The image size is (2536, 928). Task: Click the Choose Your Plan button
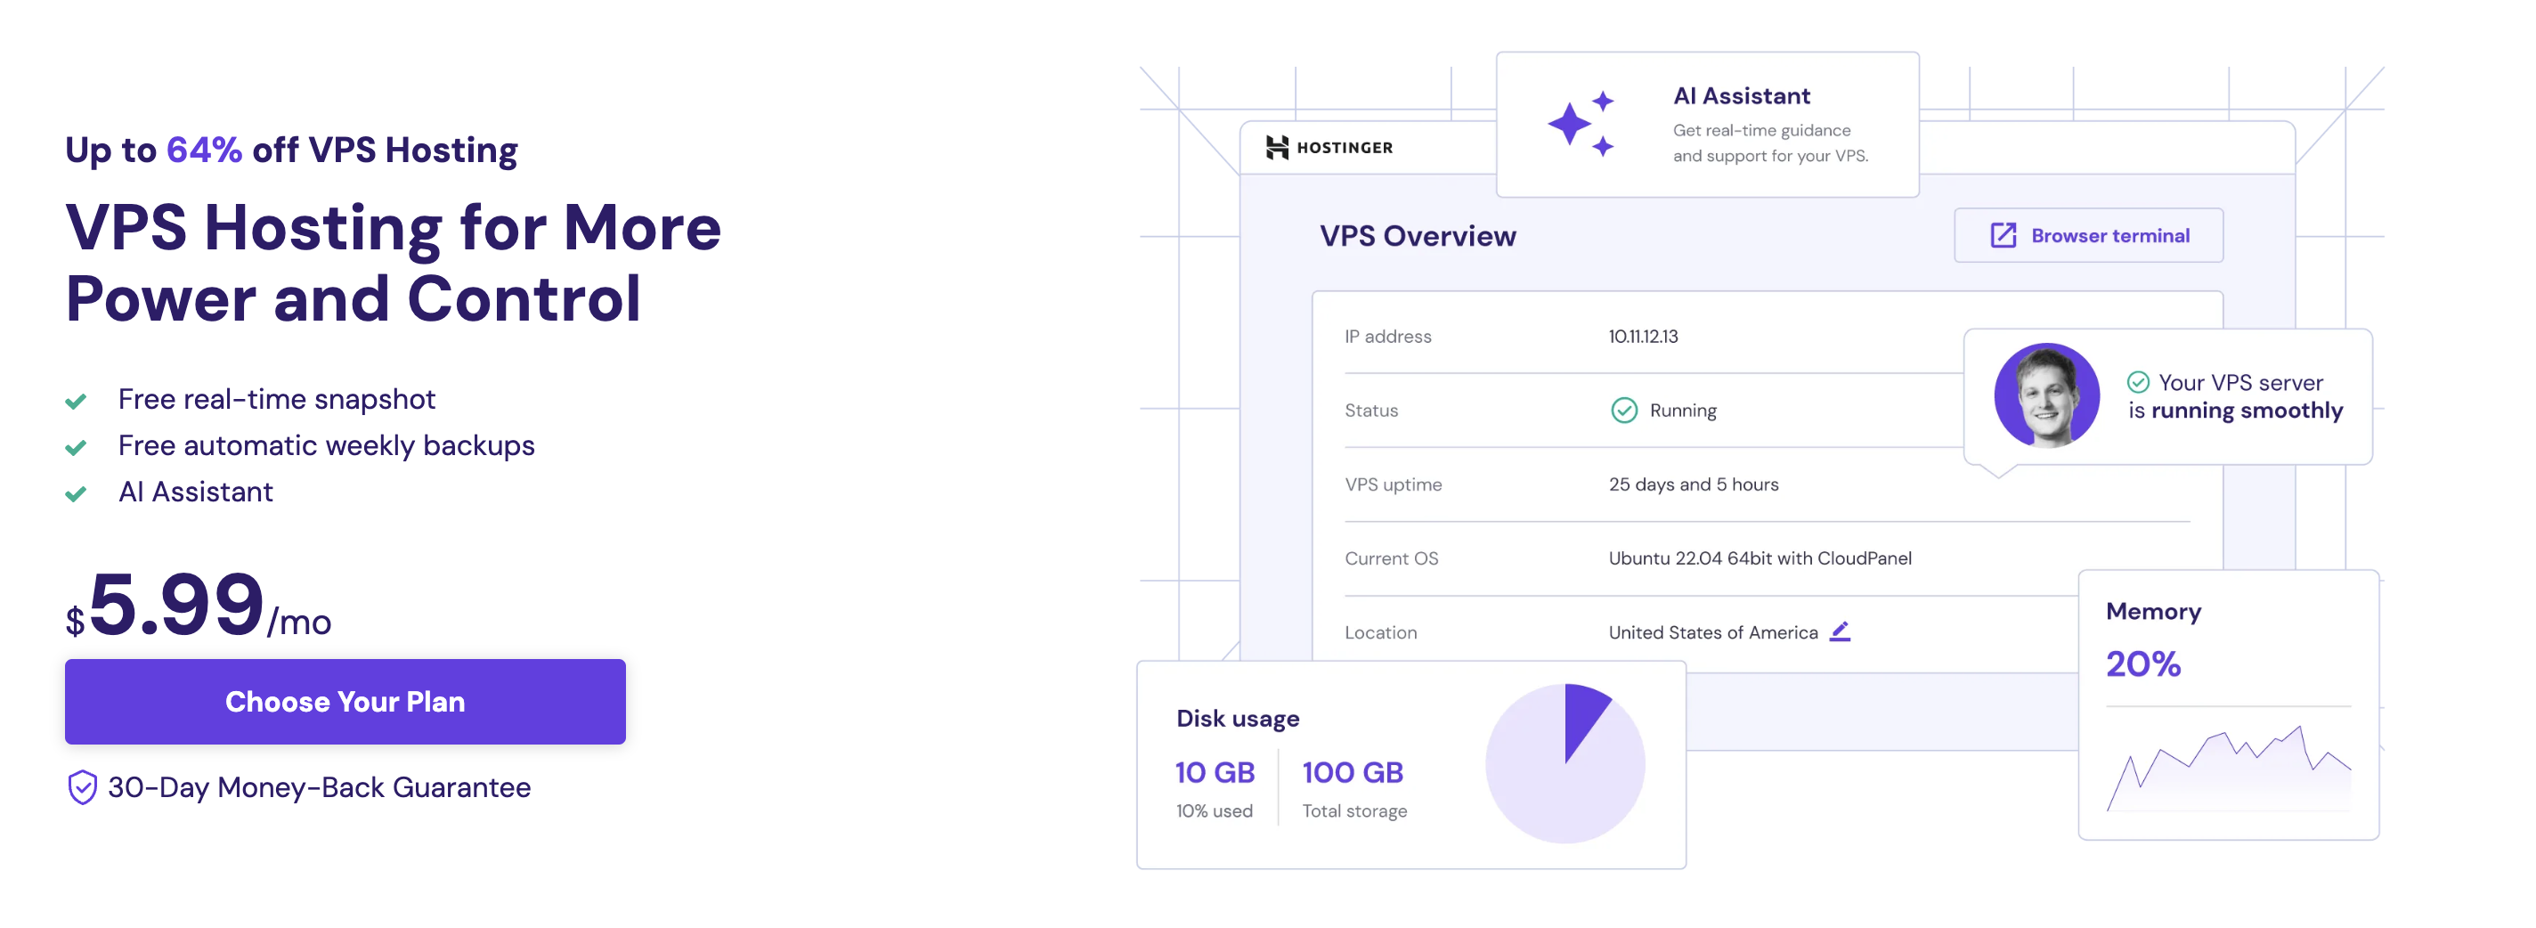[x=345, y=702]
